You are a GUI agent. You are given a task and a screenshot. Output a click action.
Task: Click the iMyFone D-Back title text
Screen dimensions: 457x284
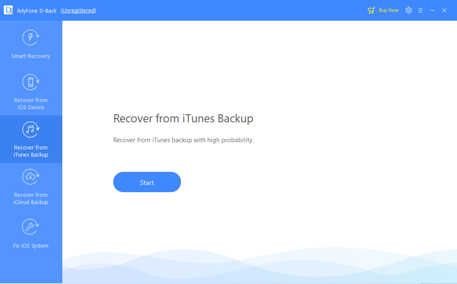[x=37, y=11]
